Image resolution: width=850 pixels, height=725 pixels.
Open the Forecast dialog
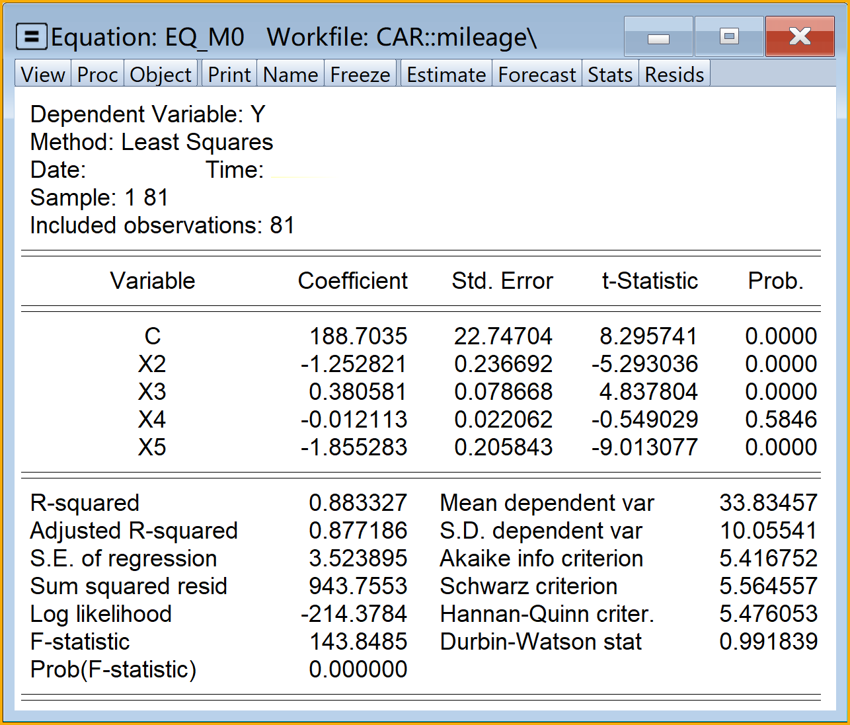[537, 75]
